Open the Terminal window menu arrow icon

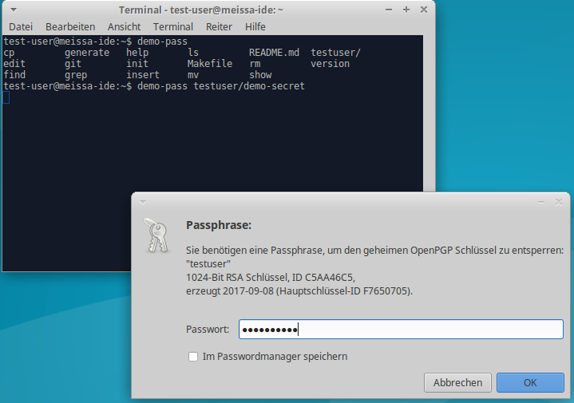tap(10, 10)
